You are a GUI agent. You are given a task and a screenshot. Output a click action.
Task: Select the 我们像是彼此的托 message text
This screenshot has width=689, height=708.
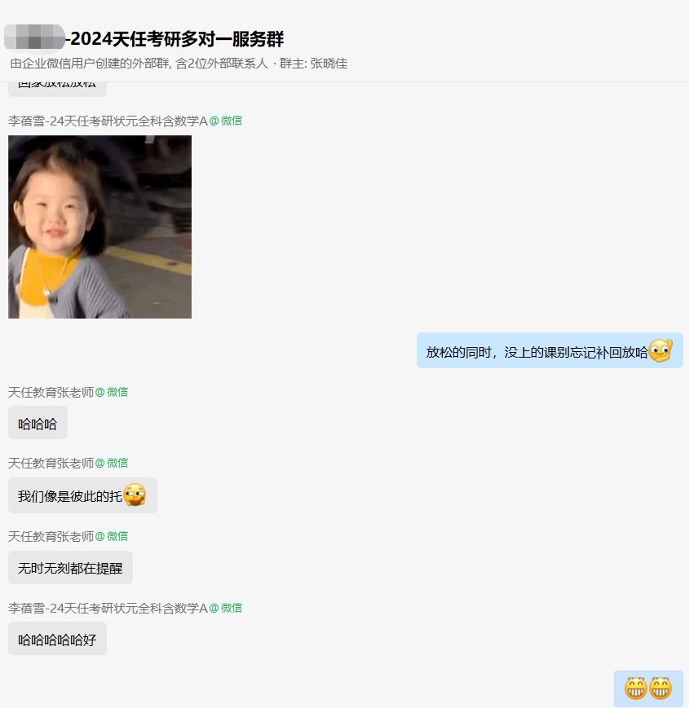(x=70, y=496)
